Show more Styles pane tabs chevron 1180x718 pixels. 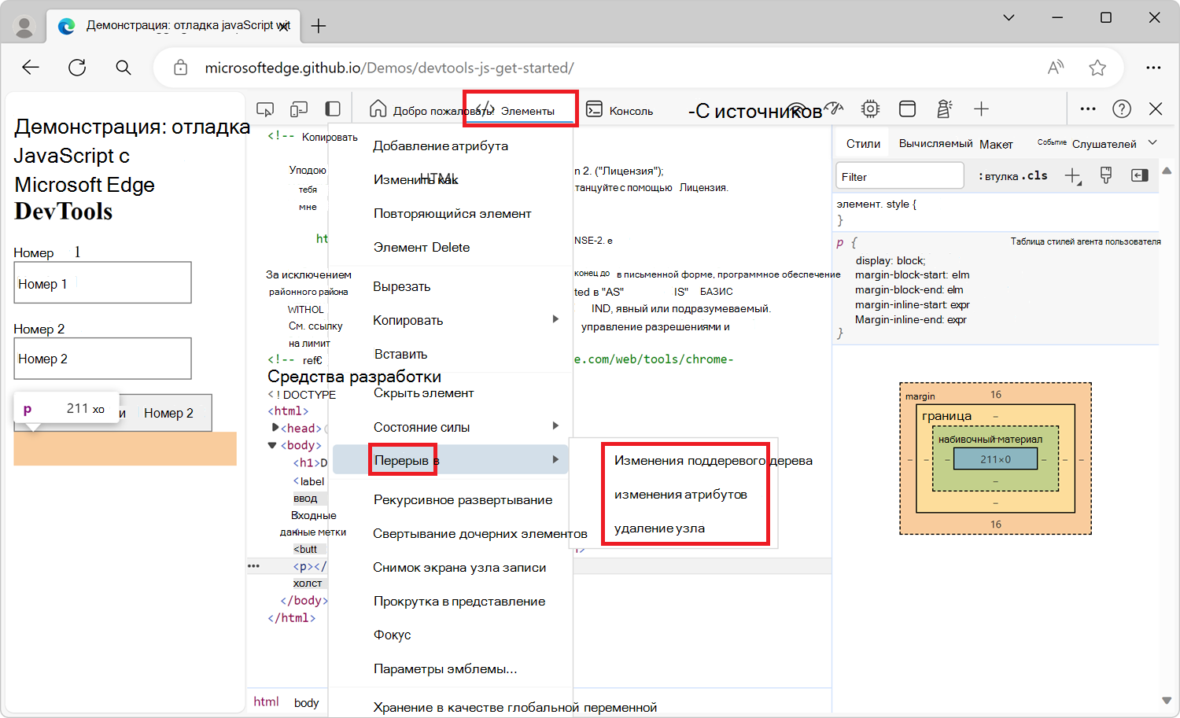pyautogui.click(x=1152, y=143)
